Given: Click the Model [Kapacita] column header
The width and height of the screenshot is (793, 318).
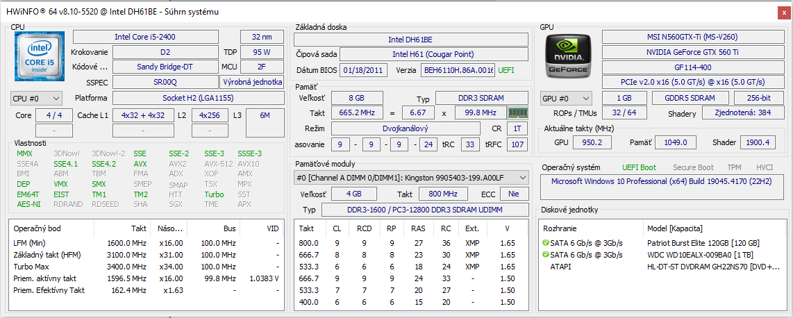Looking at the screenshot, I should 714,228.
